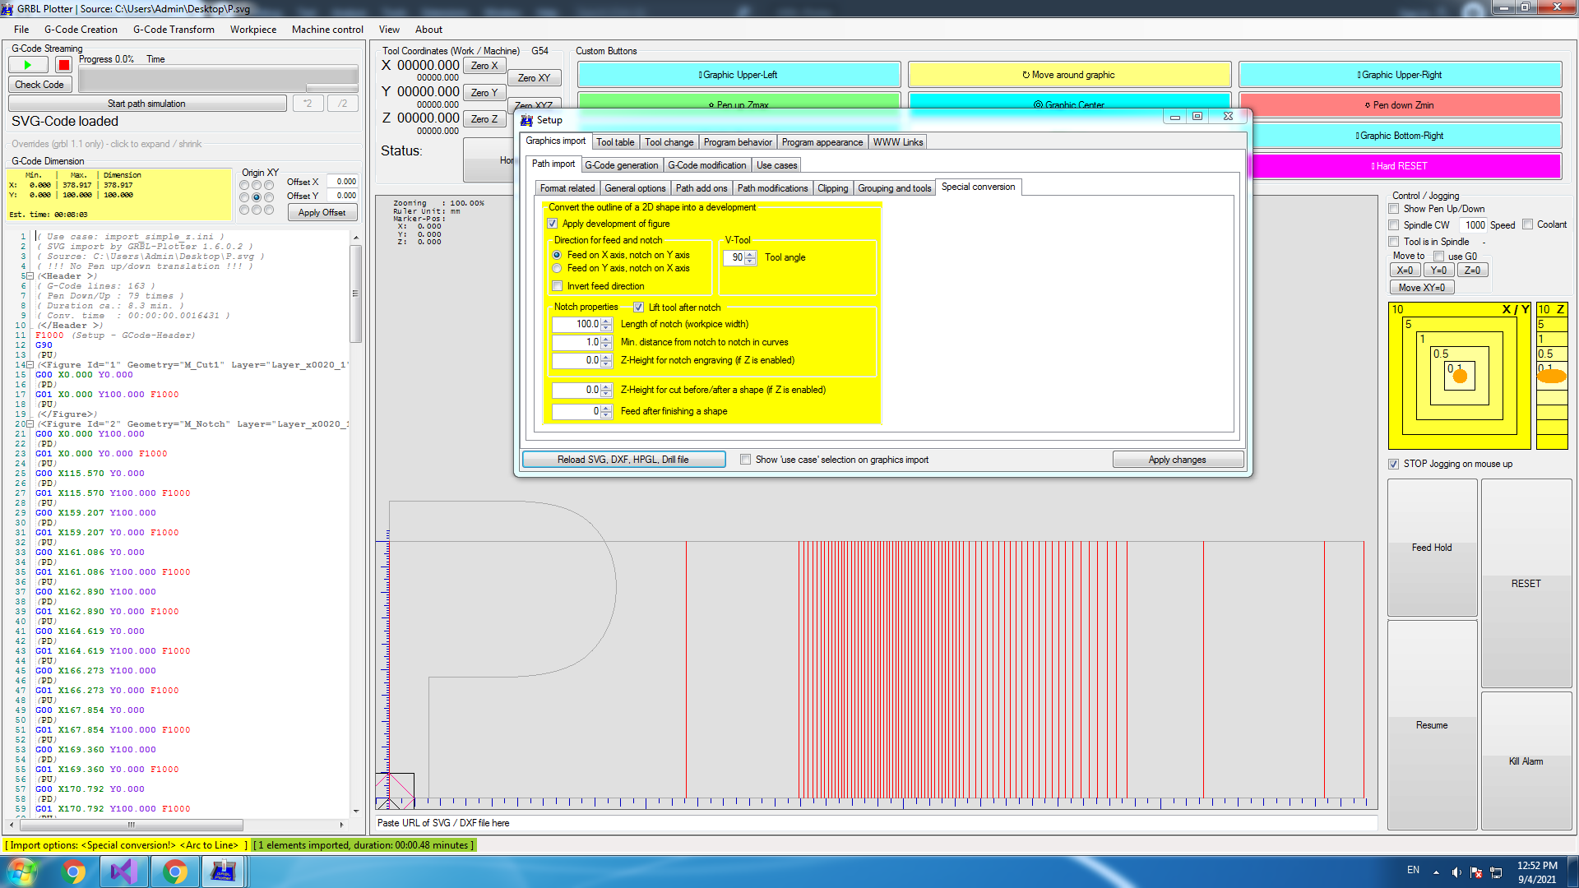1579x888 pixels.
Task: Expand the Overrides grbl 1.1 section
Action: [107, 143]
